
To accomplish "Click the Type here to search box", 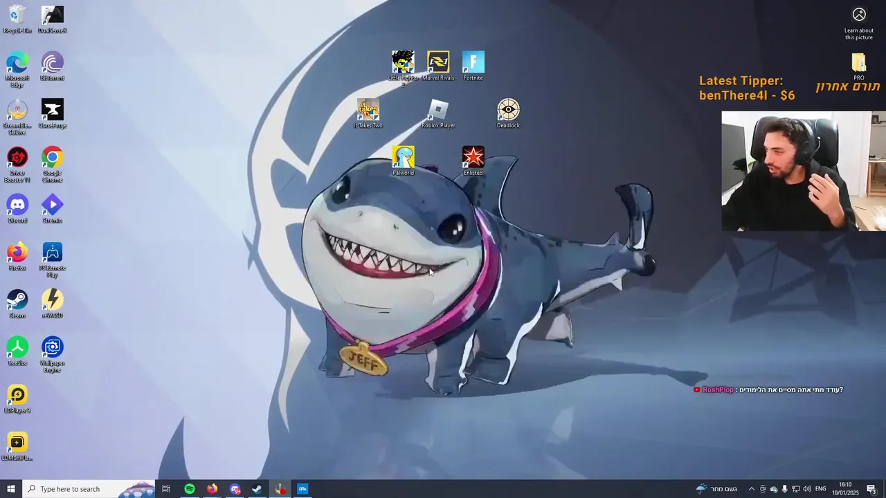I will [x=89, y=489].
